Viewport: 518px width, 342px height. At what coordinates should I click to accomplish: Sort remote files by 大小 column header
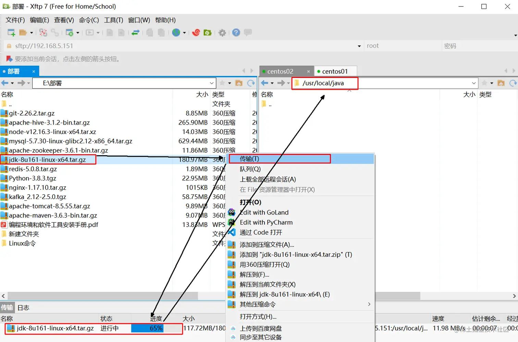point(458,94)
